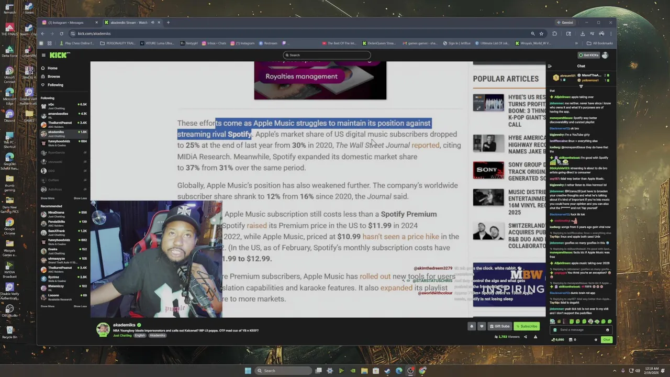Open All Bookmarks folder
The width and height of the screenshot is (670, 377).
pyautogui.click(x=599, y=43)
